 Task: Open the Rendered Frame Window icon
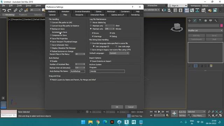tap(215, 10)
